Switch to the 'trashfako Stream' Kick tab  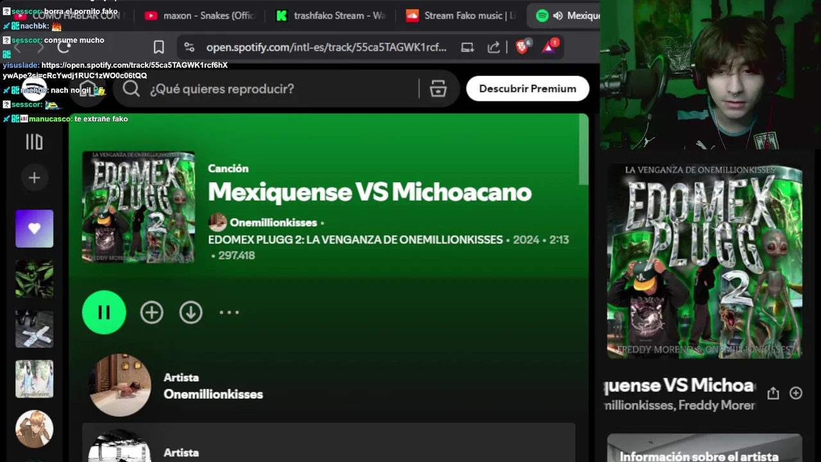[330, 15]
